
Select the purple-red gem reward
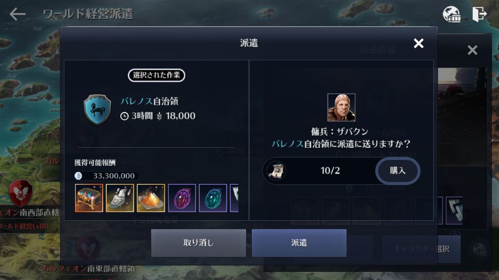tap(182, 198)
